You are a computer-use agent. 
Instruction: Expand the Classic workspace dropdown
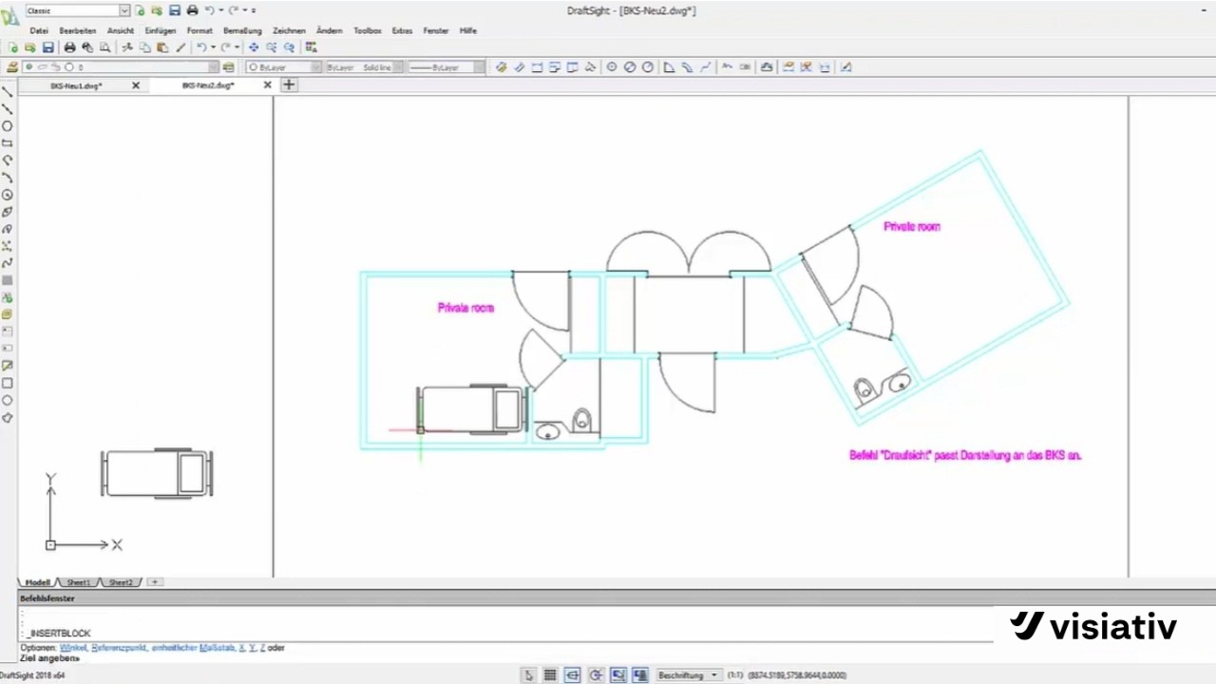pyautogui.click(x=124, y=10)
